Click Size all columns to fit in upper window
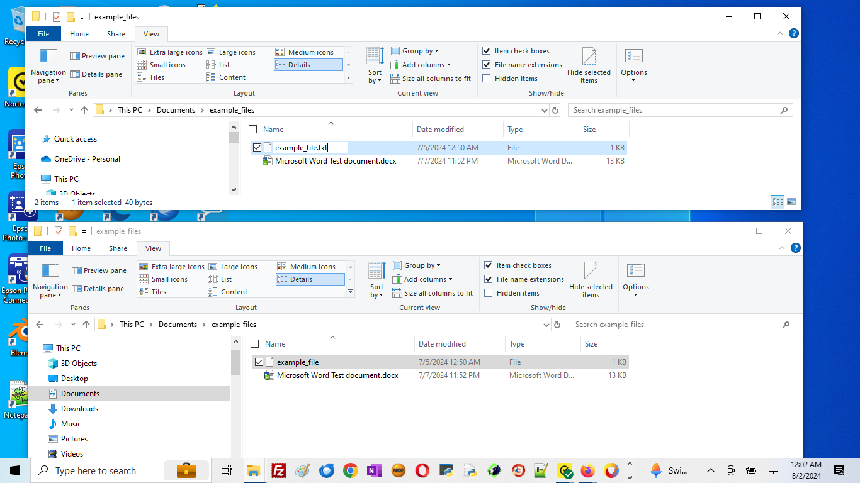Image resolution: width=860 pixels, height=483 pixels. tap(431, 79)
